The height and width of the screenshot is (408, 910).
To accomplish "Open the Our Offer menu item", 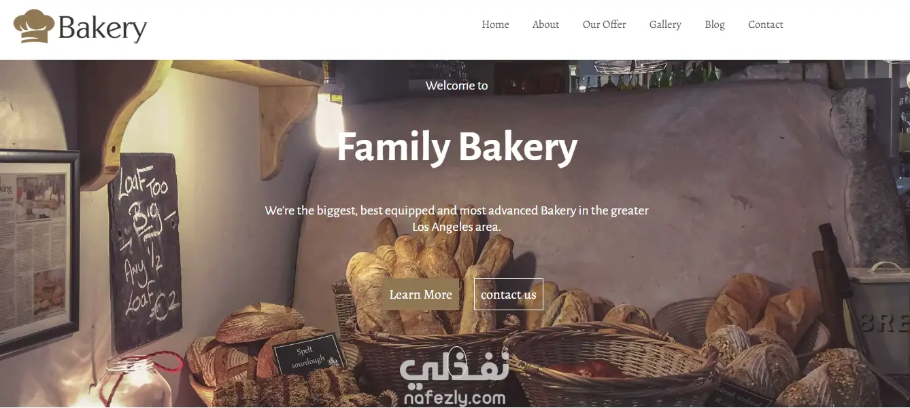I will [x=604, y=24].
